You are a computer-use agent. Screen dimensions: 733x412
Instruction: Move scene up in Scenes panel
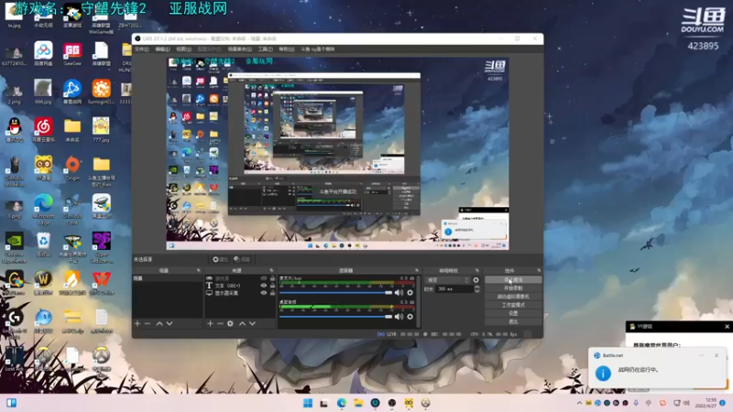(x=159, y=323)
